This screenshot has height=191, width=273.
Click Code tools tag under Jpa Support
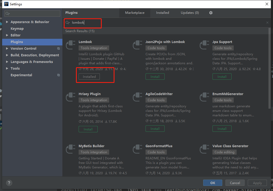point(223,48)
